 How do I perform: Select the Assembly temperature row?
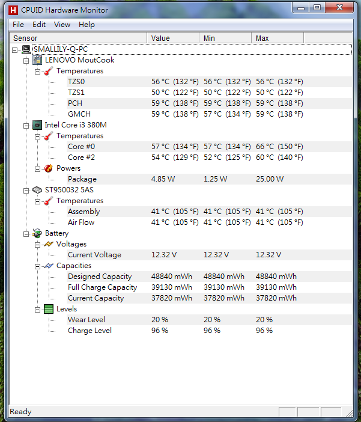coord(210,212)
